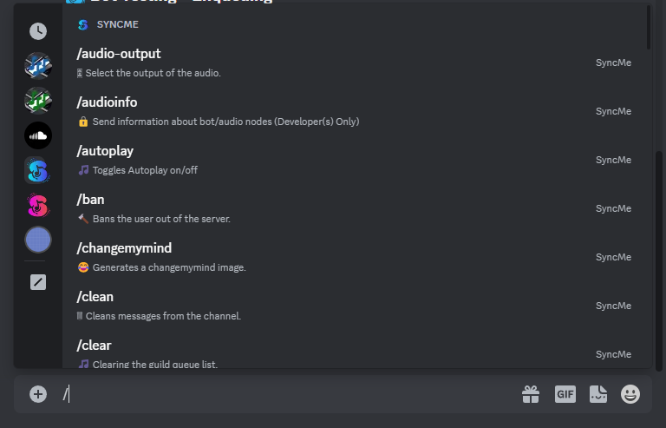This screenshot has height=428, width=666.
Task: Open built-in commands slash icon
Action: [38, 282]
